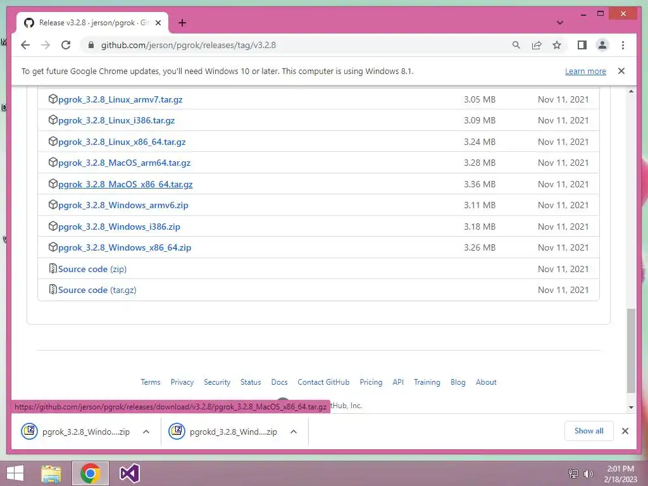Open the Windows Start button
The image size is (648, 486).
(x=15, y=473)
